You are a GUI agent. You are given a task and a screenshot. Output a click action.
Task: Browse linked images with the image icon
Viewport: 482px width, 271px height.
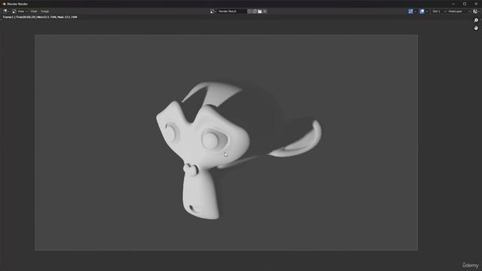coord(213,11)
